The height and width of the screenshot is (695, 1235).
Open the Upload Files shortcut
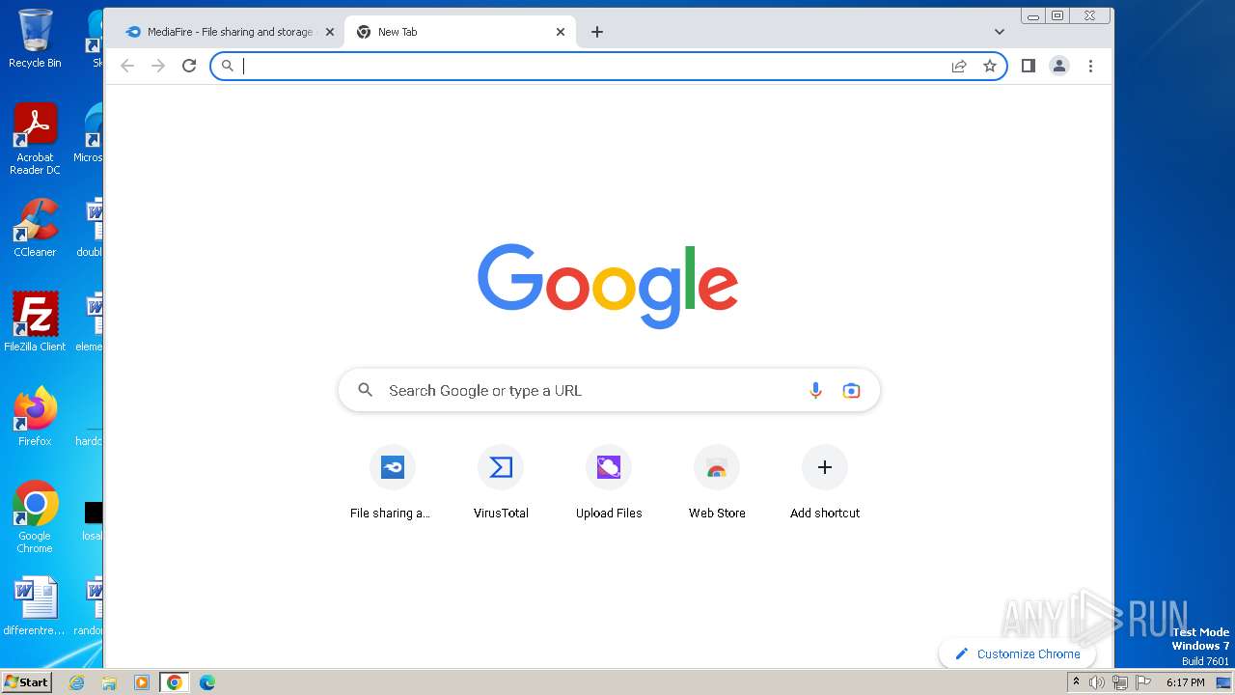(x=609, y=483)
